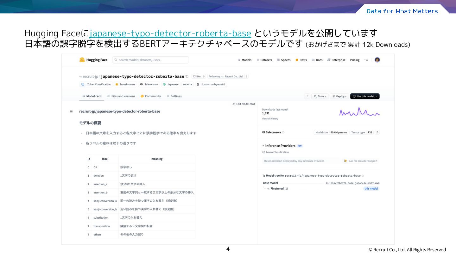Viewport: 456px width, 256px height.
Task: Expand the Finetuned (1) model tree entry
Action: [277, 189]
